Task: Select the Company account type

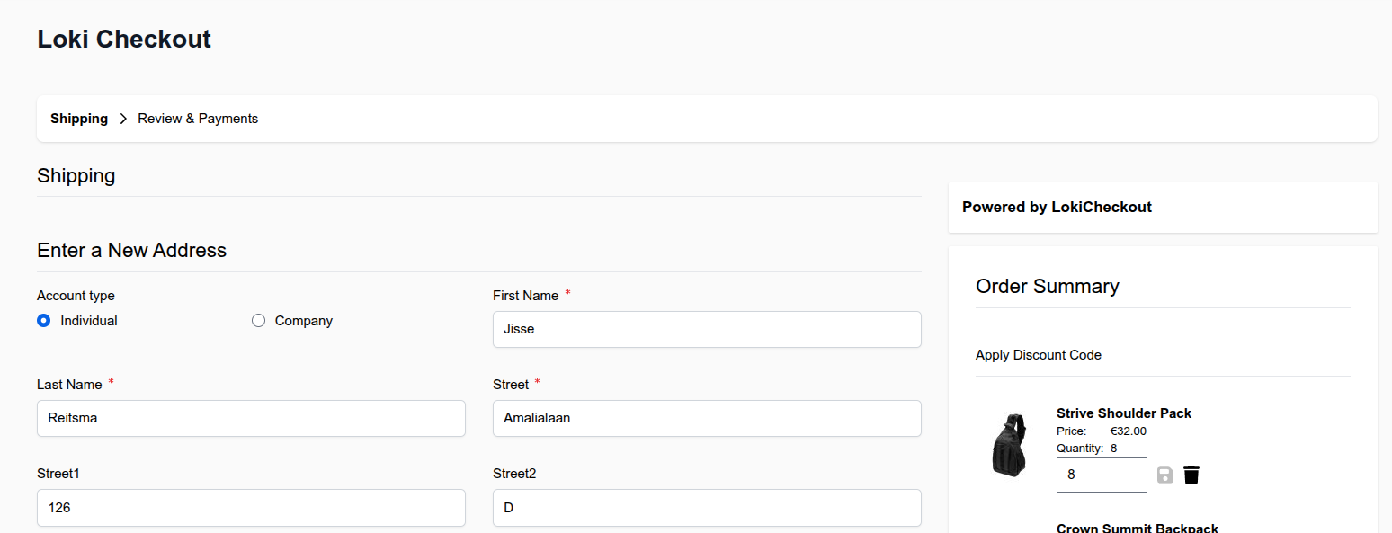Action: tap(259, 321)
